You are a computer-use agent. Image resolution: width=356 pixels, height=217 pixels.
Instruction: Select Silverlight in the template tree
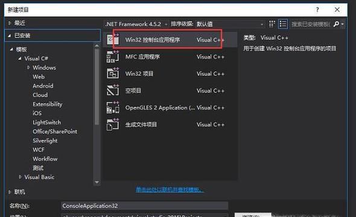pos(45,141)
